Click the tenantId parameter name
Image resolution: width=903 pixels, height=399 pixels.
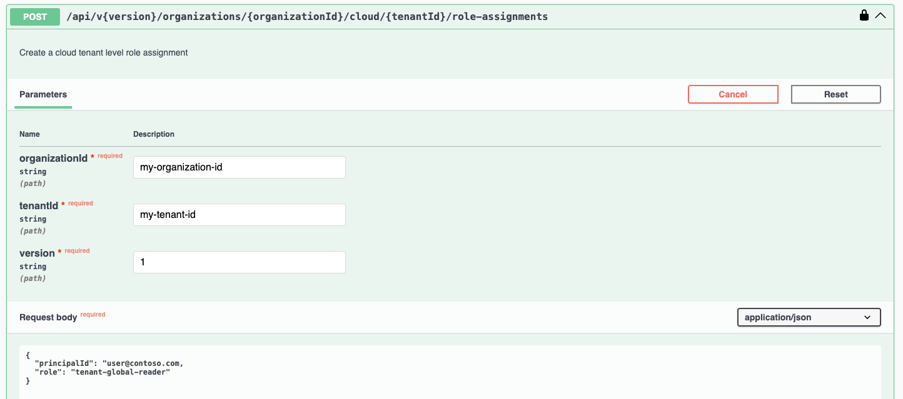pyautogui.click(x=39, y=206)
